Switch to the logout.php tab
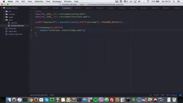This screenshot has width=183, height=103. coord(89,8)
